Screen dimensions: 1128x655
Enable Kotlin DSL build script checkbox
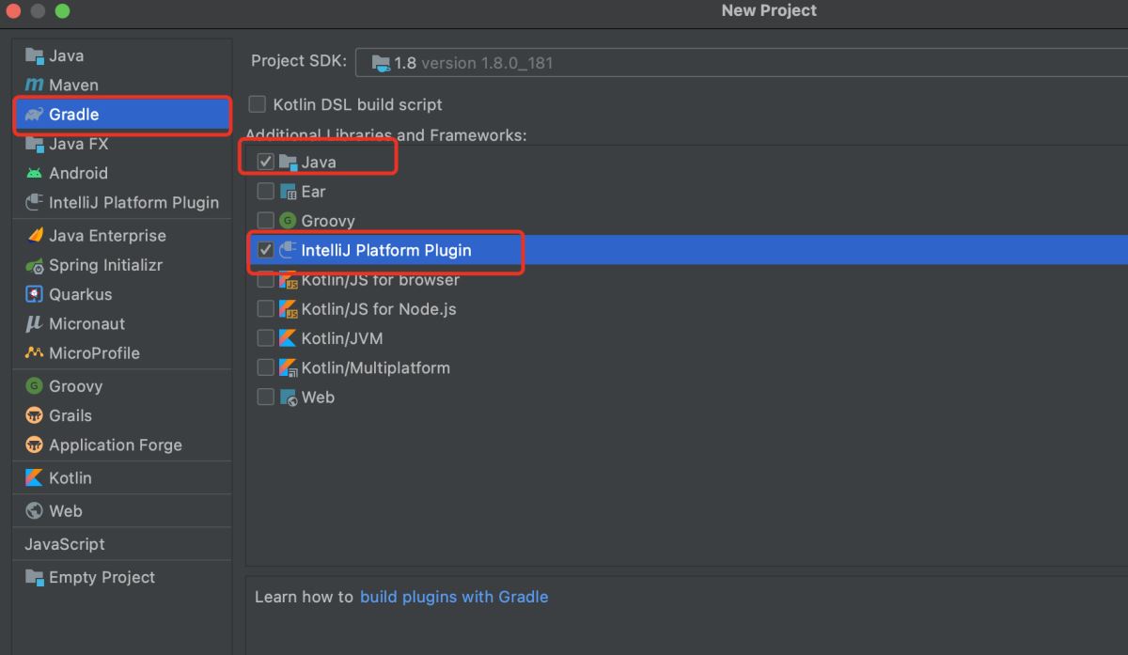258,104
